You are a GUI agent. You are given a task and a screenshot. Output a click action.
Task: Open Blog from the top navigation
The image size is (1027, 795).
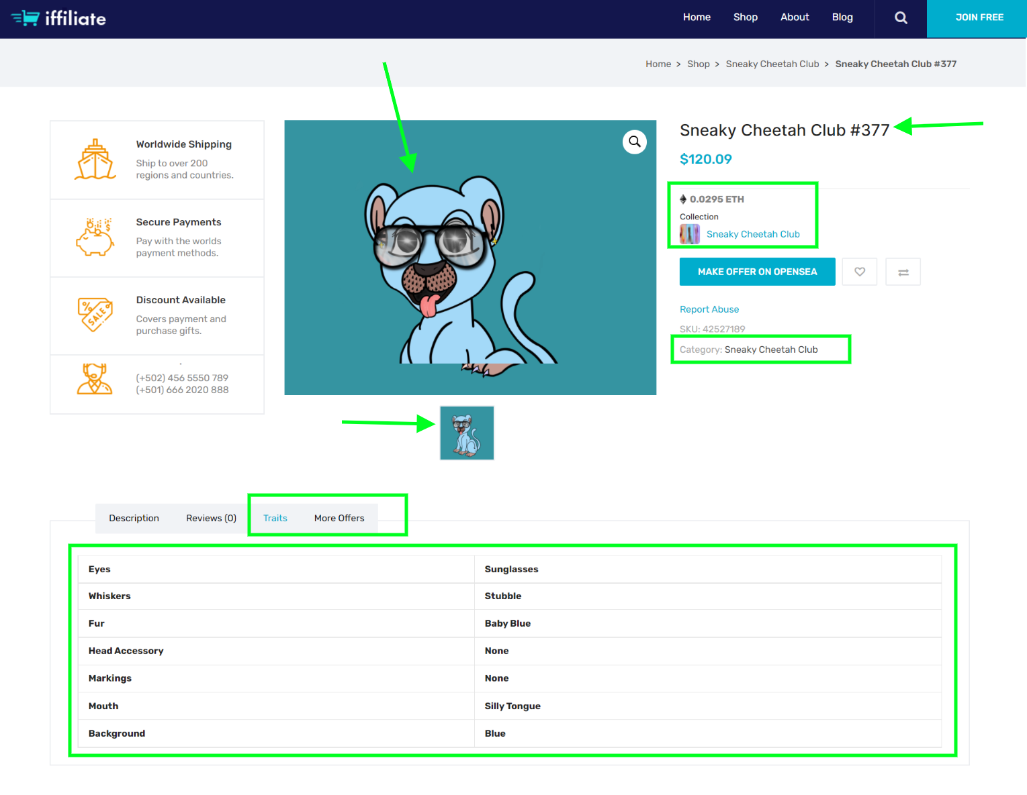tap(842, 17)
